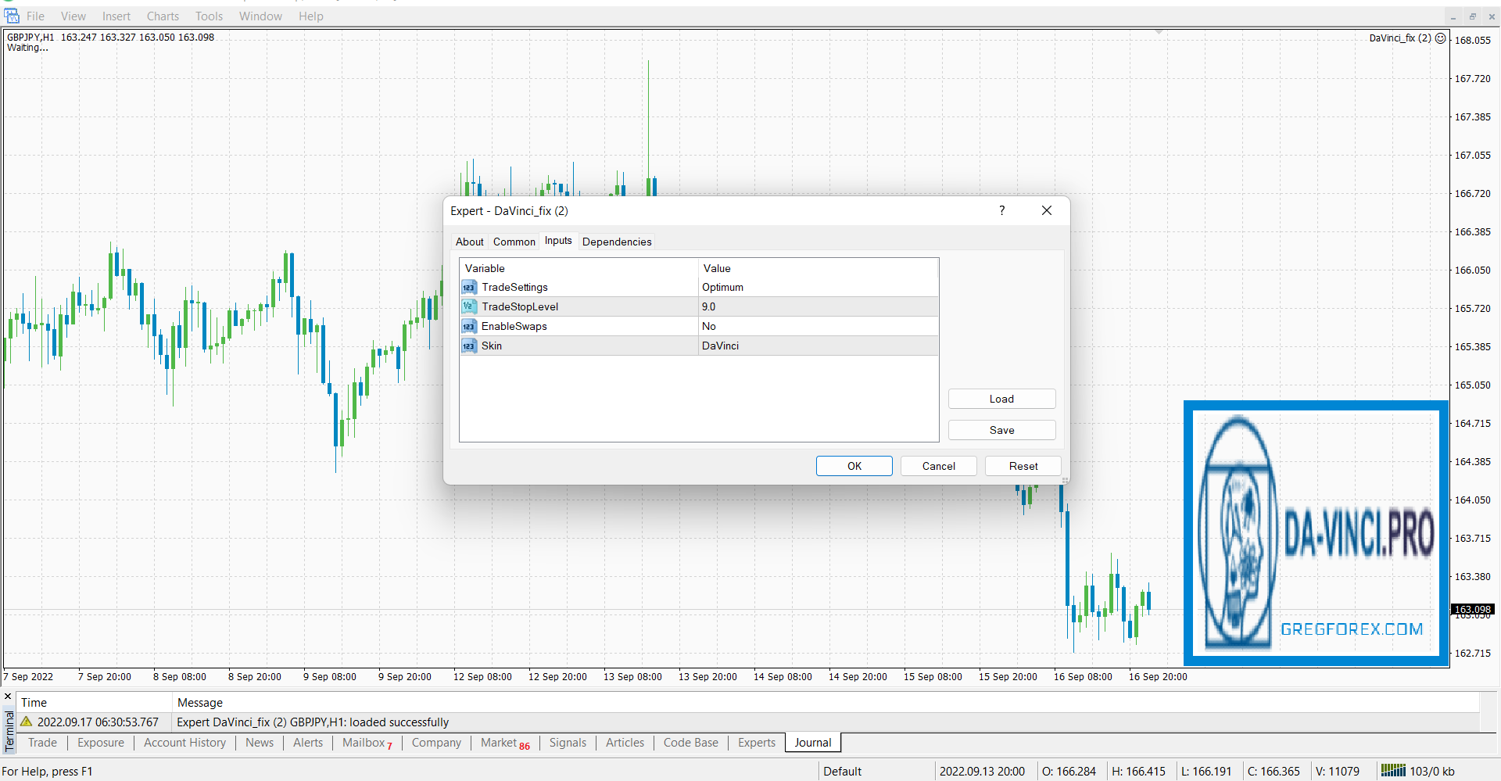Viewport: 1501px width, 781px height.
Task: Open the Charts menu
Action: pos(163,16)
